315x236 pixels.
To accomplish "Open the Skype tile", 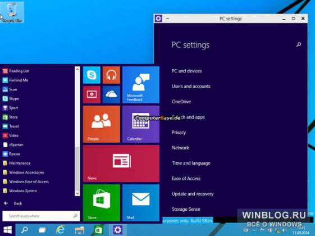I will pyautogui.click(x=92, y=75).
